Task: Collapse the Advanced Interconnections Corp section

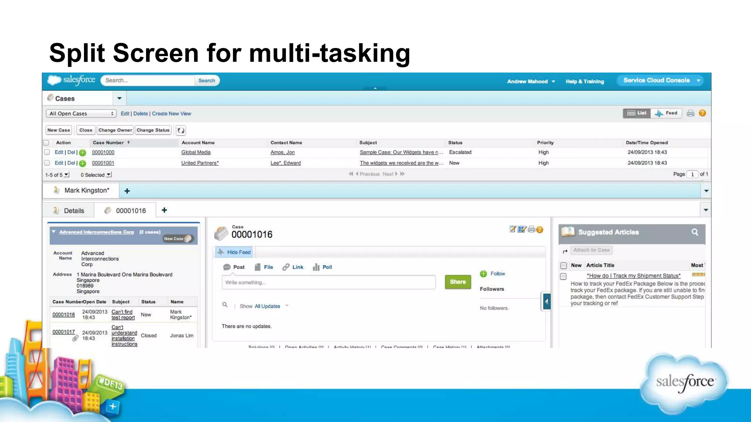Action: coord(54,232)
